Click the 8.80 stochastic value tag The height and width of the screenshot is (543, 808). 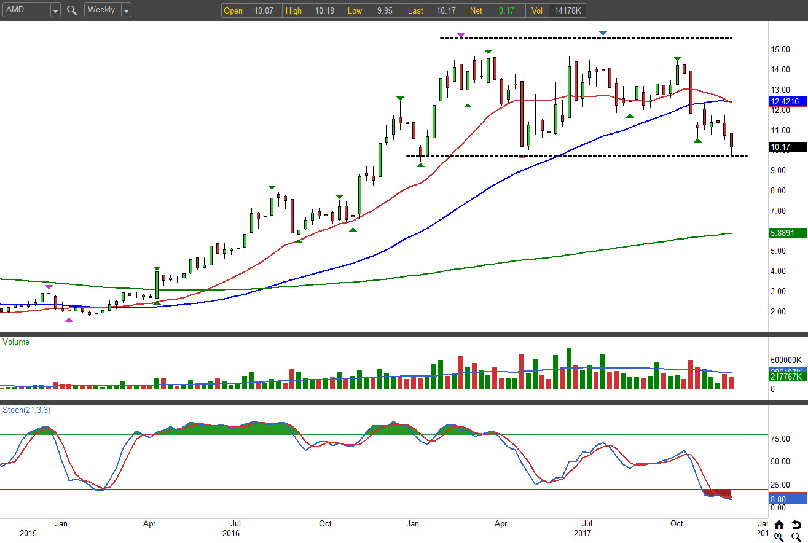point(786,499)
